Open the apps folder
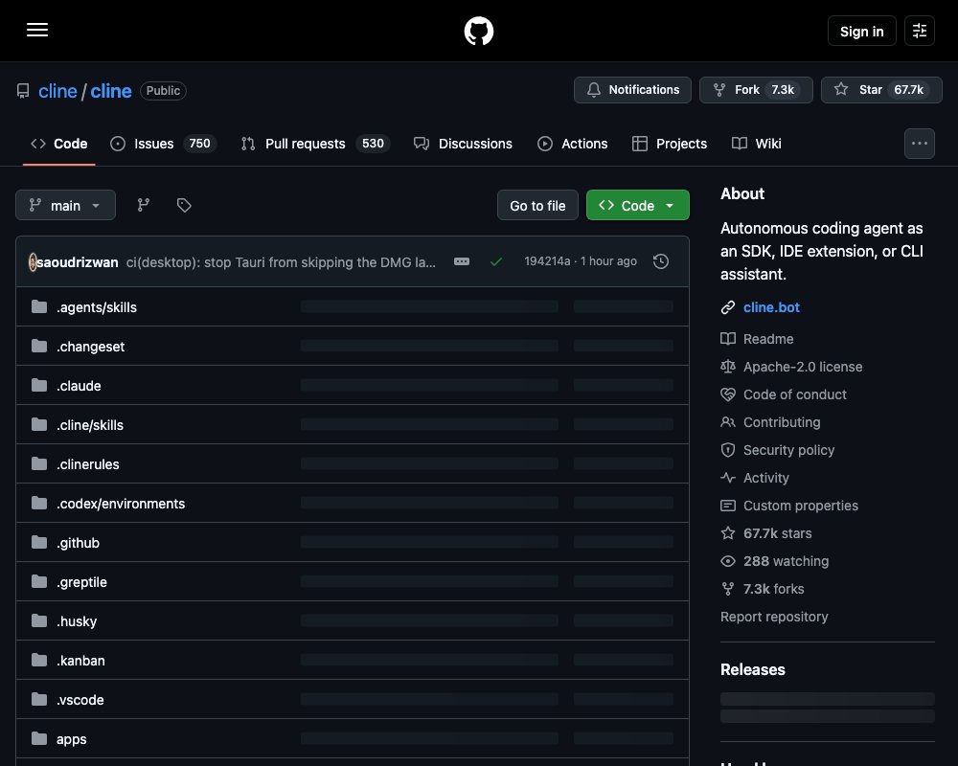This screenshot has height=766, width=958. (x=72, y=739)
